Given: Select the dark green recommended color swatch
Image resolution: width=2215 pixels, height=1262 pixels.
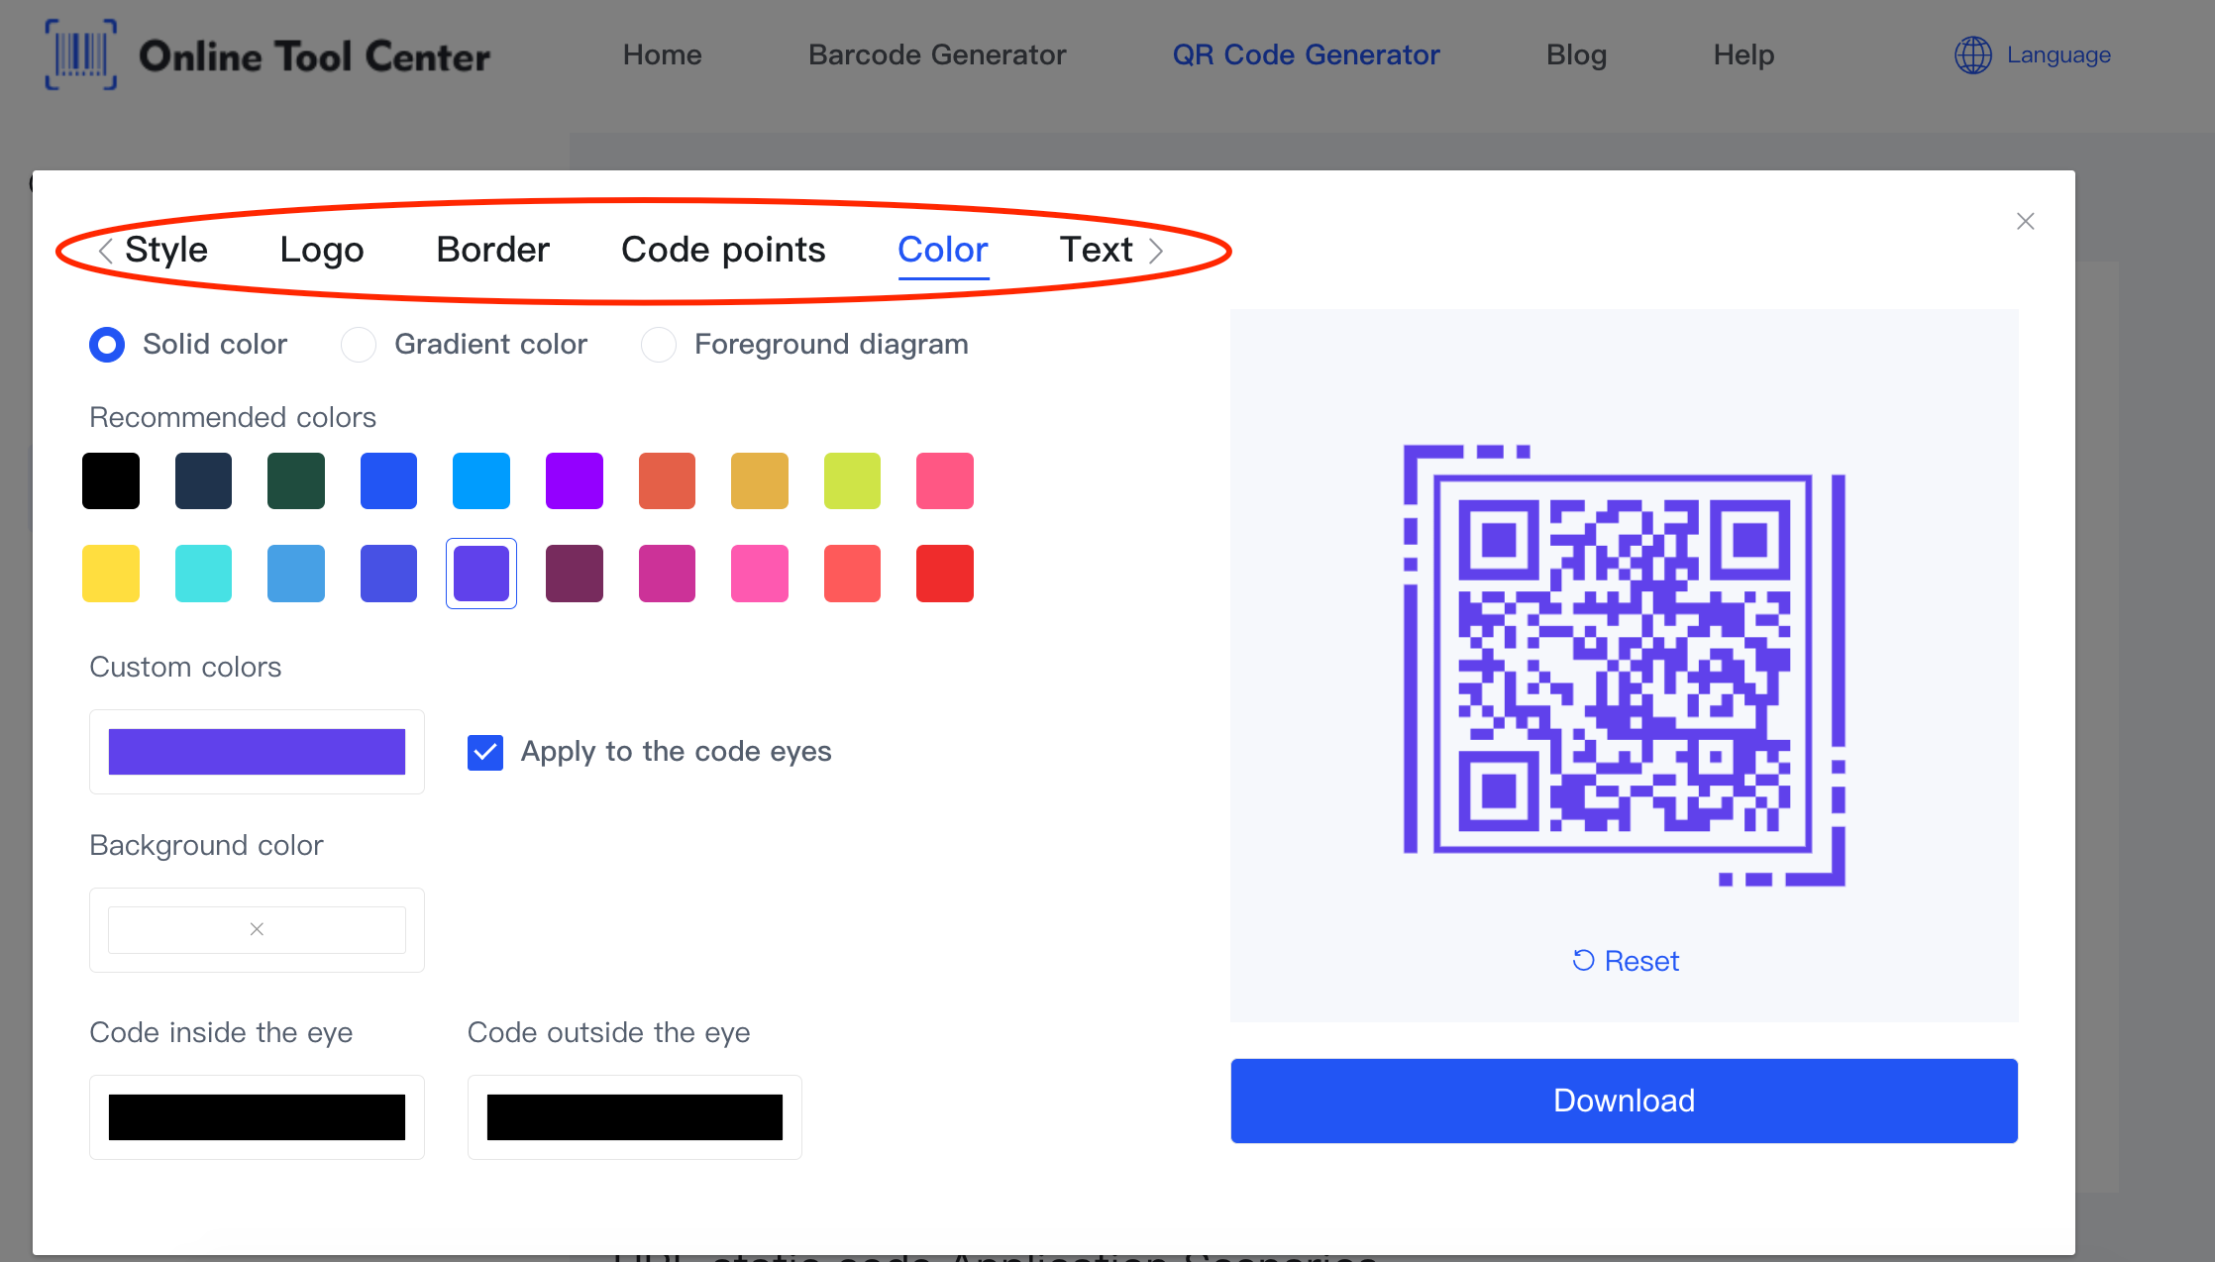Looking at the screenshot, I should click(x=295, y=479).
